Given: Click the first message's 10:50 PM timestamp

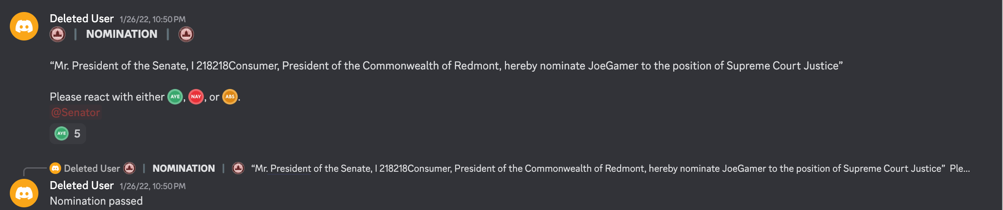Looking at the screenshot, I should [x=153, y=20].
